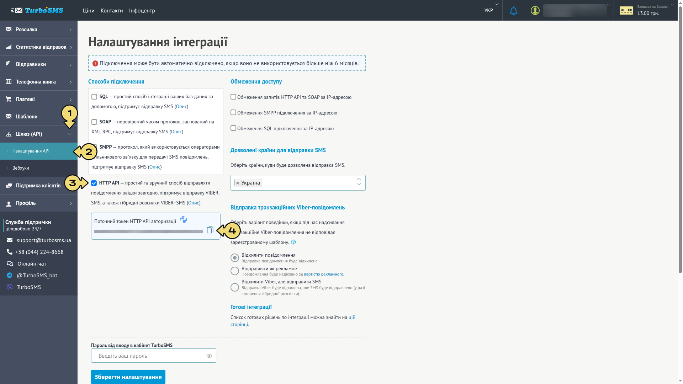683x384 pixels.
Task: Uncheck the HTTP API checkbox
Action: point(94,183)
